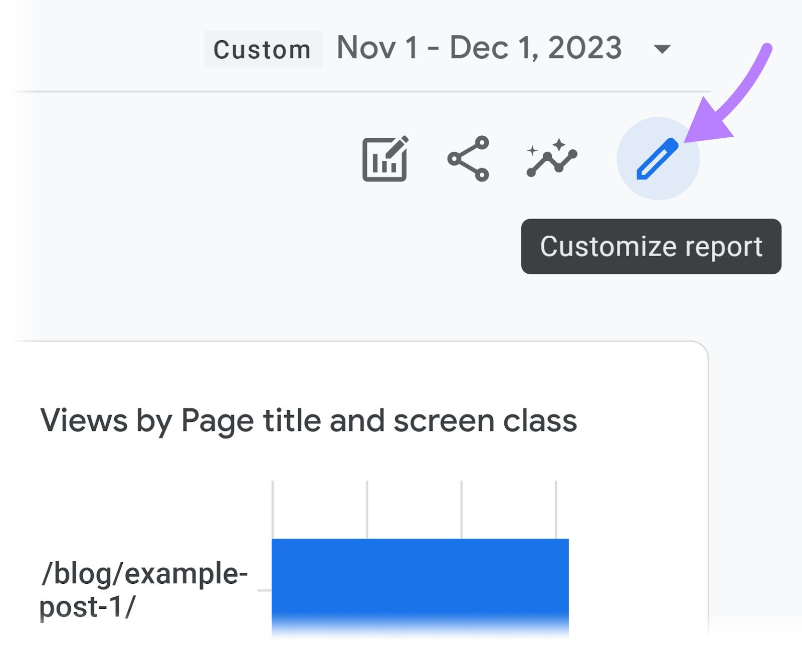Click the blue pencil inside the highlighted circle
This screenshot has height=647, width=802.
tap(658, 159)
